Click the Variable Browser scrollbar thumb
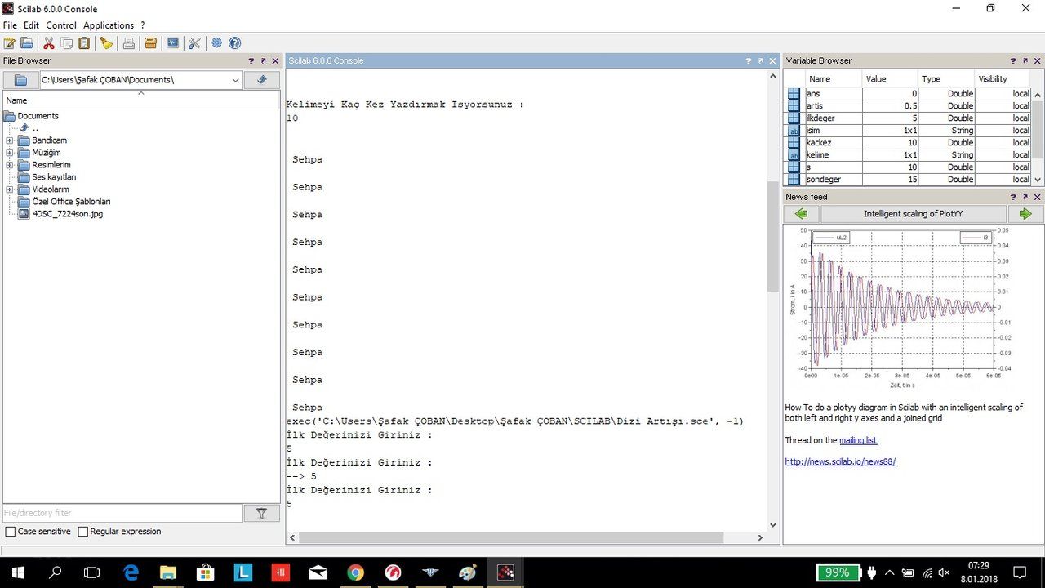 coord(1038,130)
